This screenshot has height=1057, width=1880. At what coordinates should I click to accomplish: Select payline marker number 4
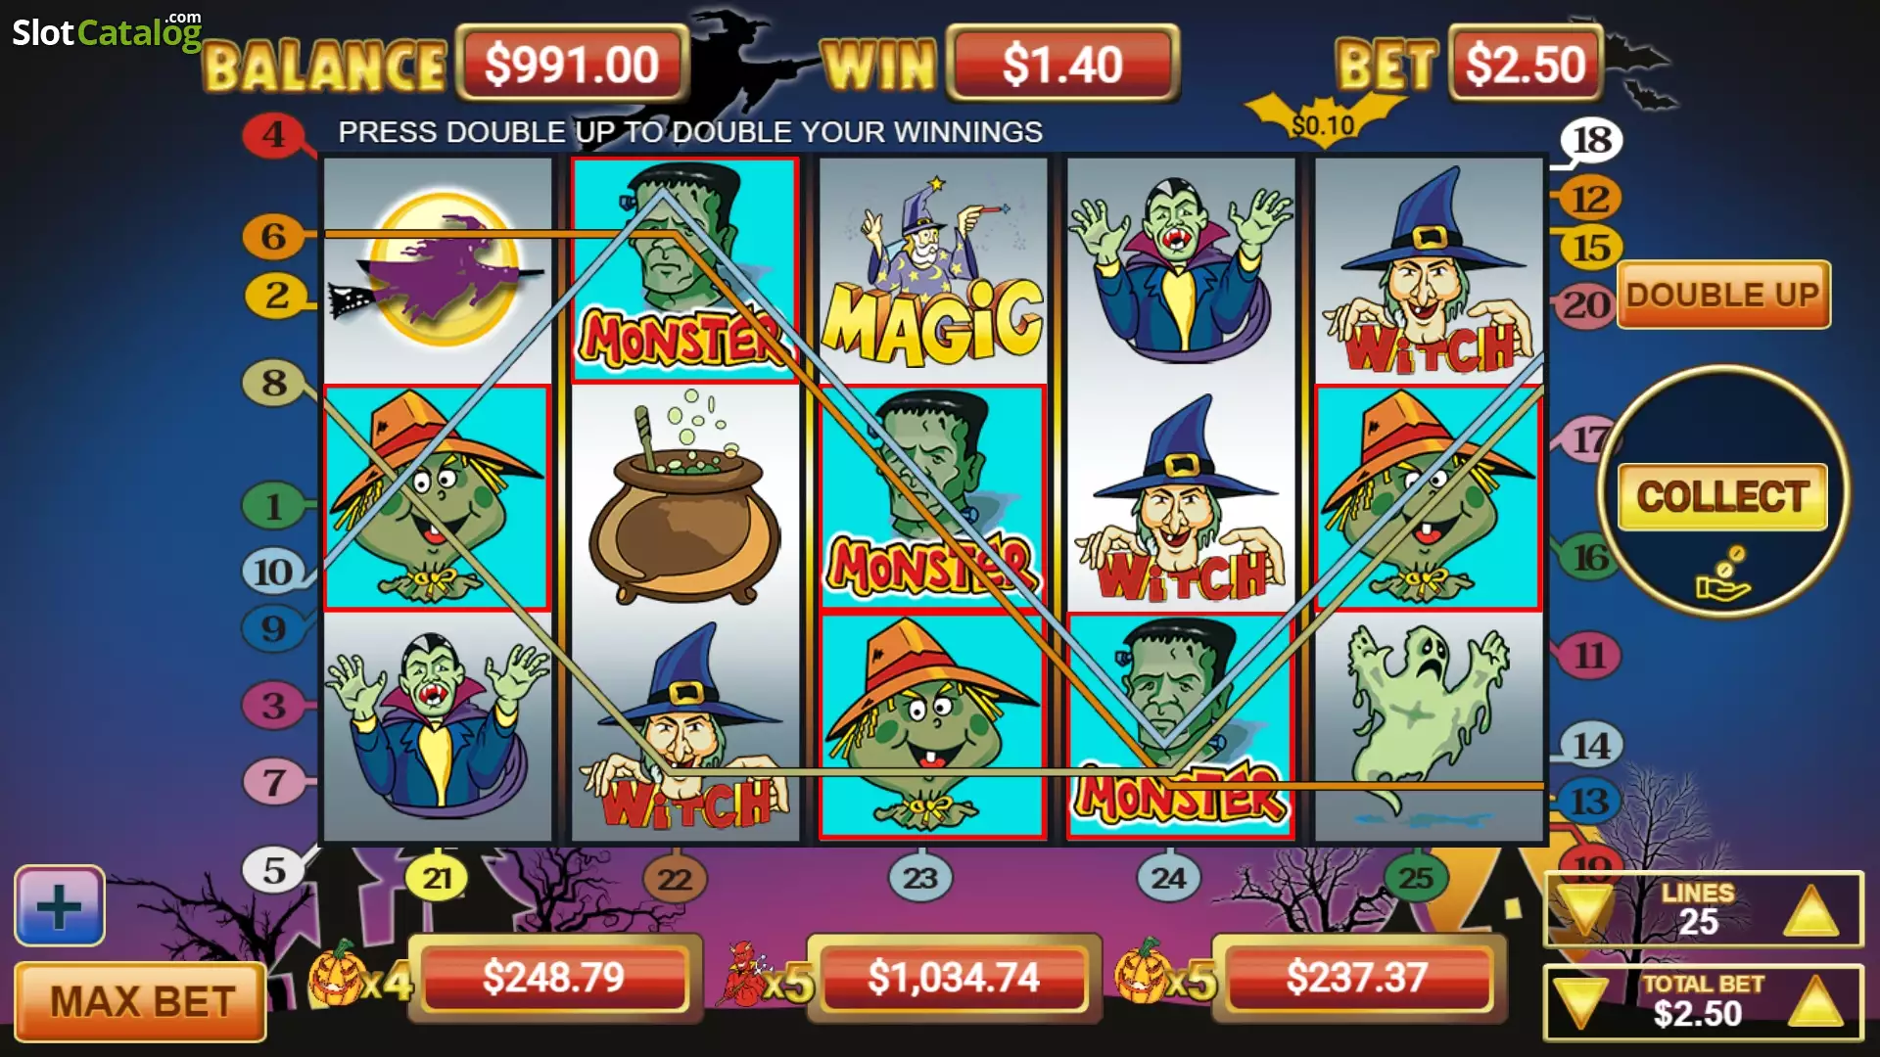tap(273, 134)
